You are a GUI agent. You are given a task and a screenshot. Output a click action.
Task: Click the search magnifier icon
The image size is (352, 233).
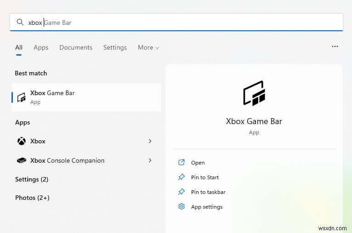[x=20, y=22]
